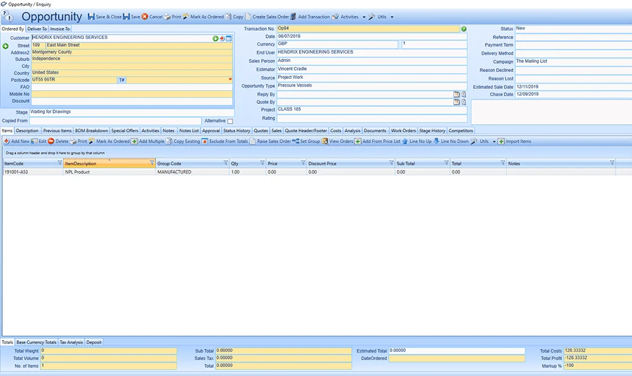
Task: Expand the items toolbar Utils dropdown arrow
Action: (x=494, y=141)
